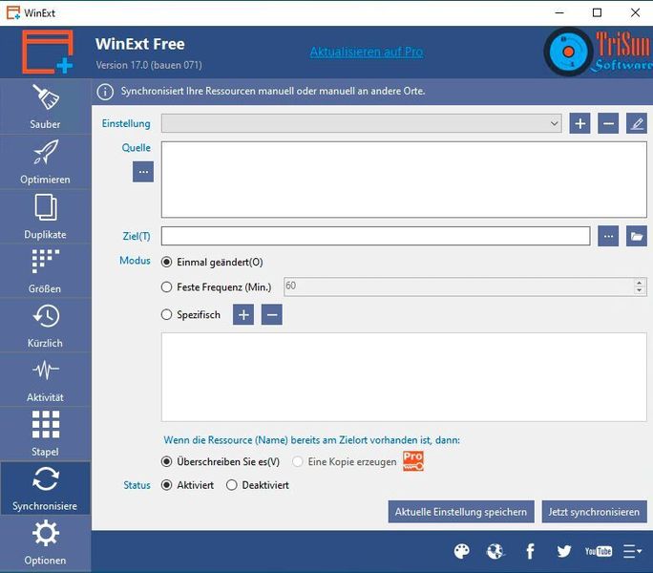This screenshot has height=573, width=653.
Task: Open the Facebook page icon
Action: click(530, 551)
